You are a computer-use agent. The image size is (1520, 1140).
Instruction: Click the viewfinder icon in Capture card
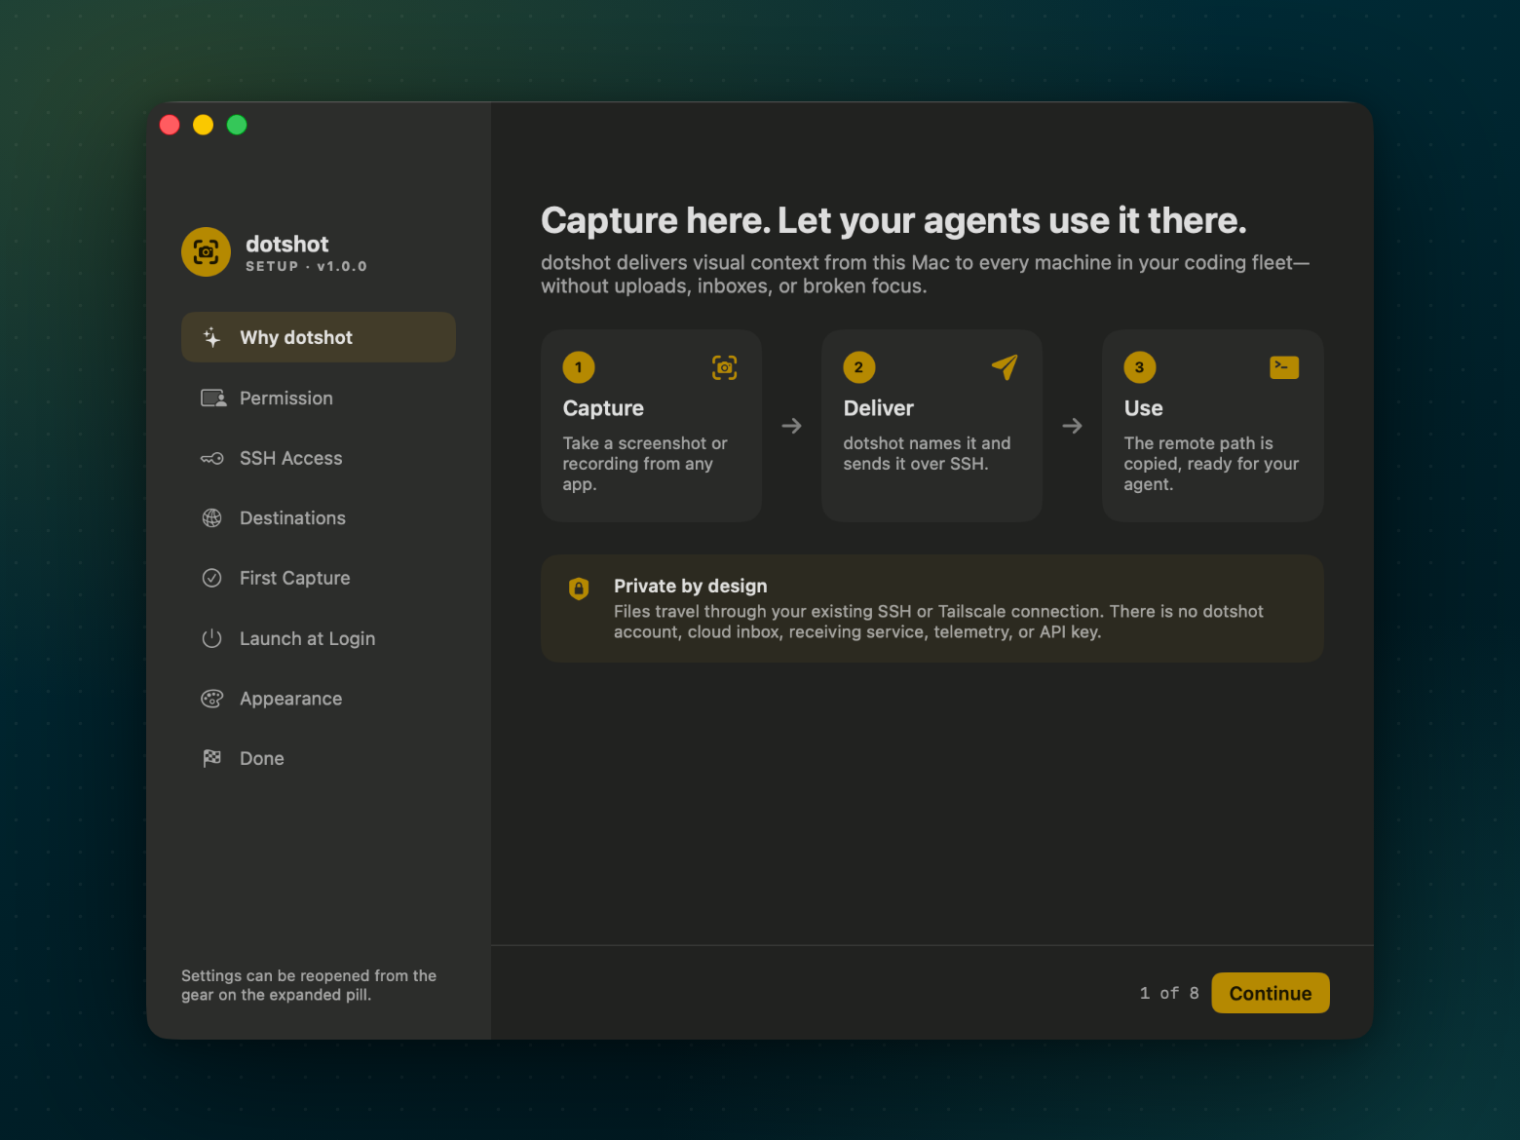pyautogui.click(x=724, y=367)
